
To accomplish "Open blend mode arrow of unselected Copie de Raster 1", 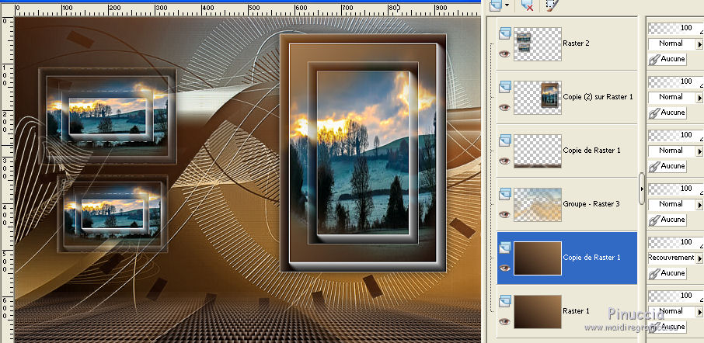I will click(x=699, y=151).
